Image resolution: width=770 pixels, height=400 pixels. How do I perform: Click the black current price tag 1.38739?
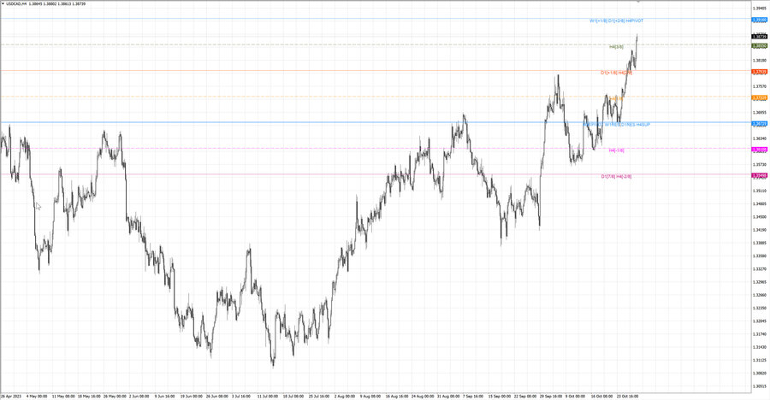pos(760,36)
